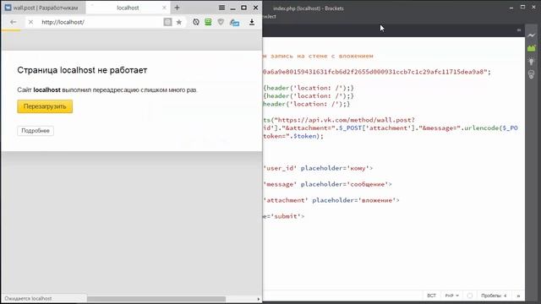
Task: Click the scroll-right arrow in browser
Action: [259, 299]
